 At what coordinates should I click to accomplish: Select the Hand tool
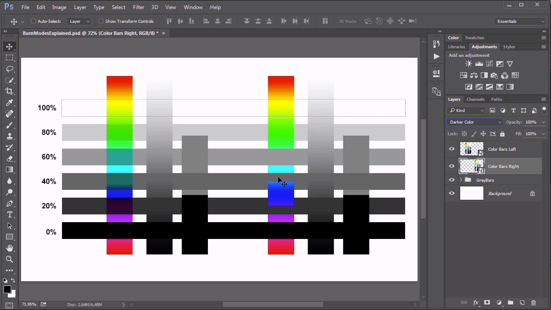(9, 248)
